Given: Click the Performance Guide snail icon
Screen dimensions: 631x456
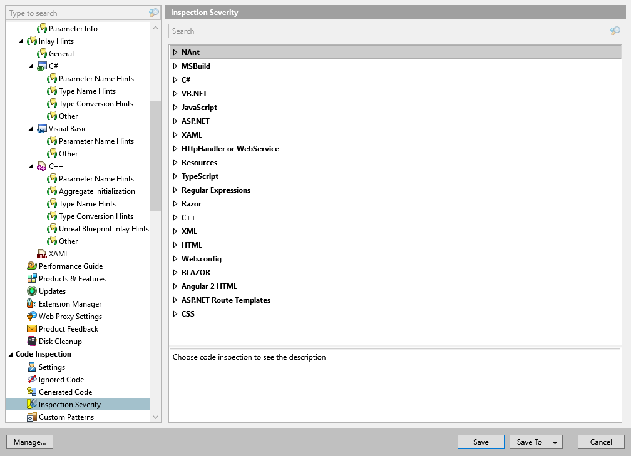Looking at the screenshot, I should [x=31, y=266].
